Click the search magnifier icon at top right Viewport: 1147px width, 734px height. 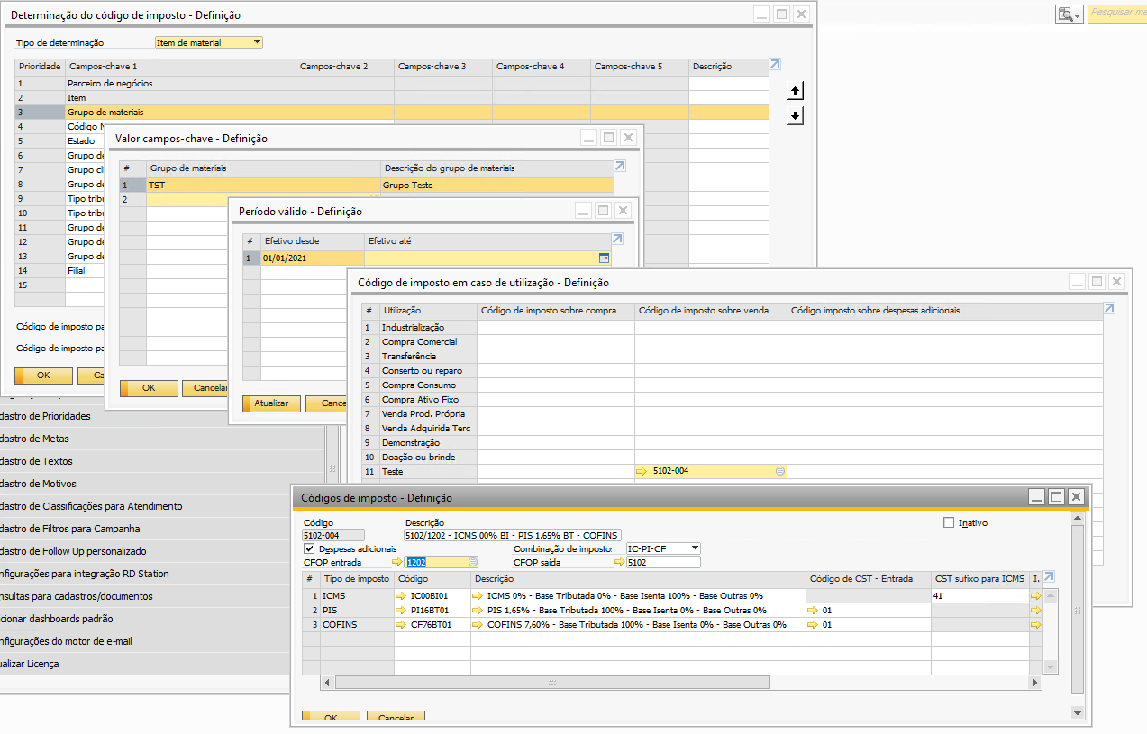coord(1068,14)
